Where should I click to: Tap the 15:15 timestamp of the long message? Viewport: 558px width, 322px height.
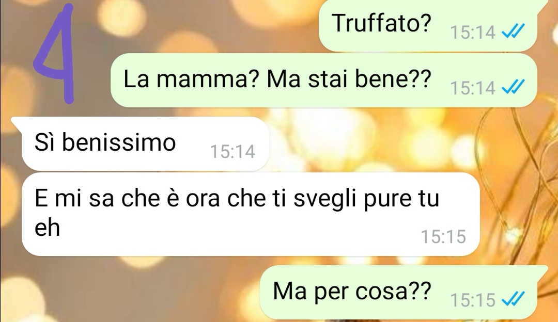tap(443, 237)
